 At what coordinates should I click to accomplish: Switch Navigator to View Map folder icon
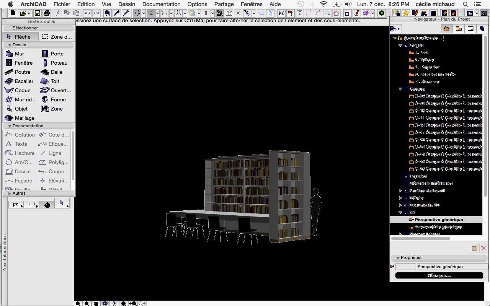pos(459,29)
